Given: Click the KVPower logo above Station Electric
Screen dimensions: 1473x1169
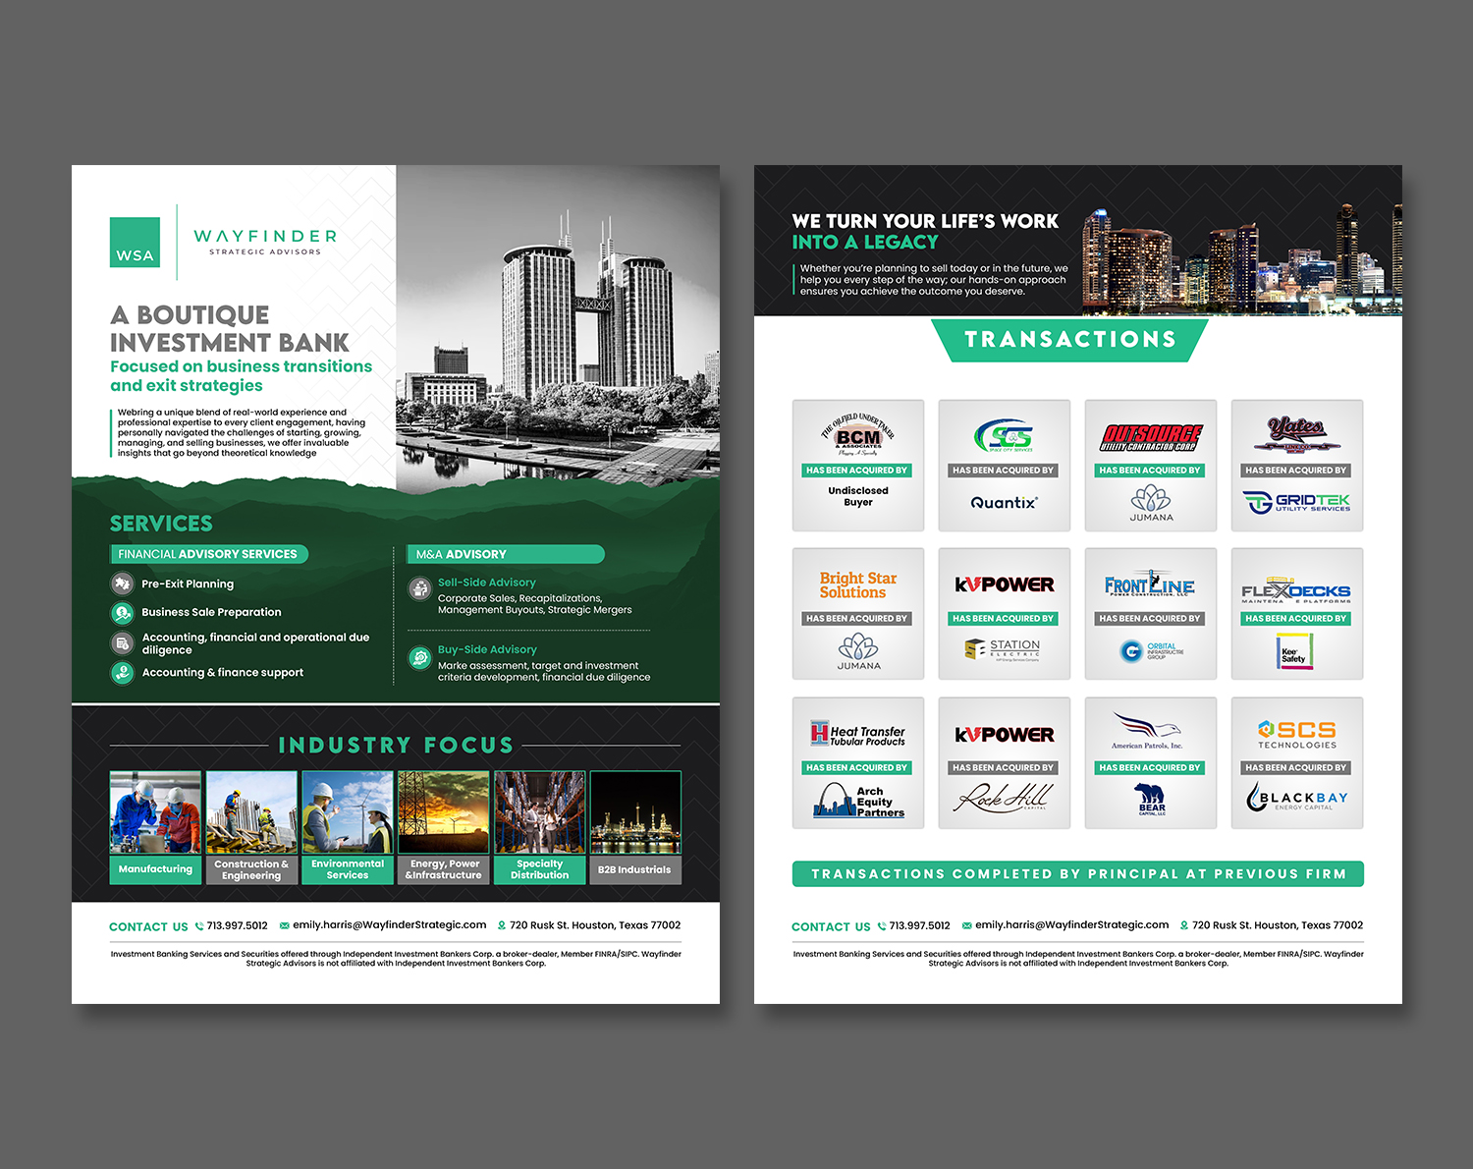Looking at the screenshot, I should (1004, 584).
